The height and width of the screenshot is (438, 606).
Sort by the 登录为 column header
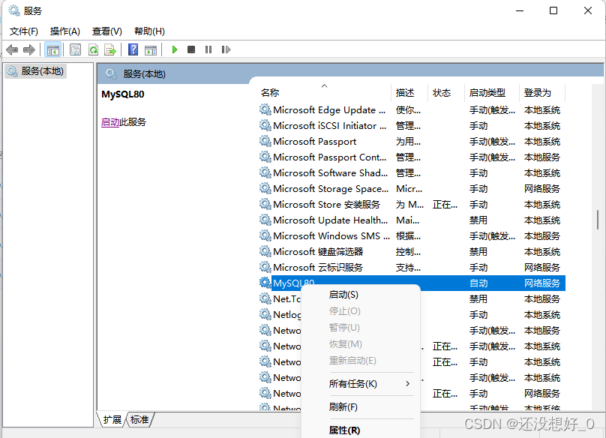[541, 93]
